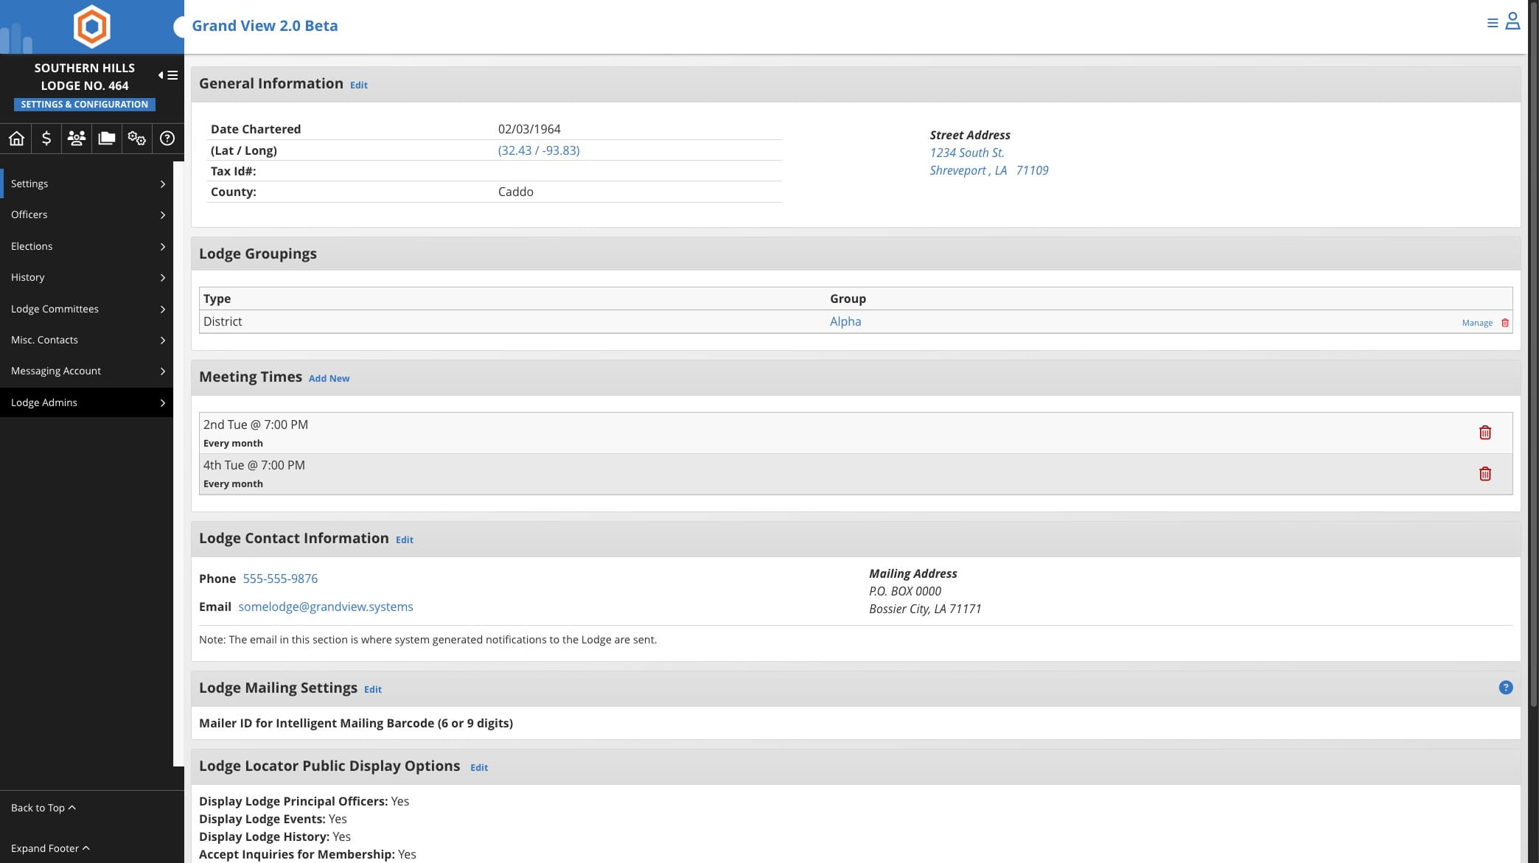Open the folder Documents icon
Image resolution: width=1539 pixels, height=863 pixels.
(x=107, y=138)
